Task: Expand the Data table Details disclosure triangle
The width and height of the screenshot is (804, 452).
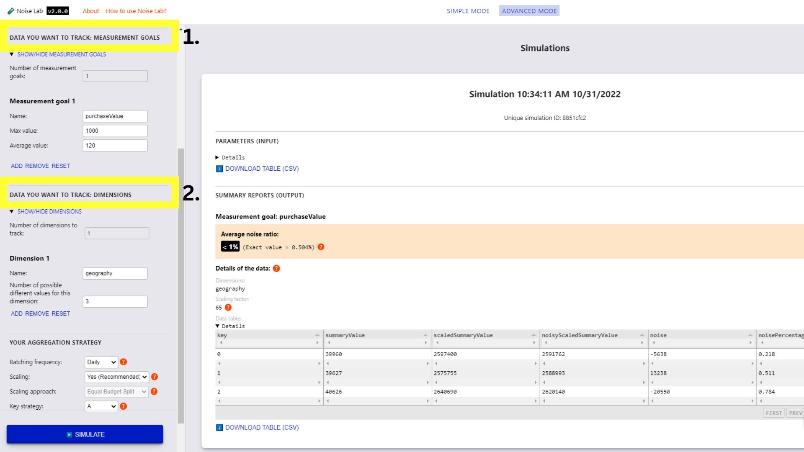Action: (218, 326)
